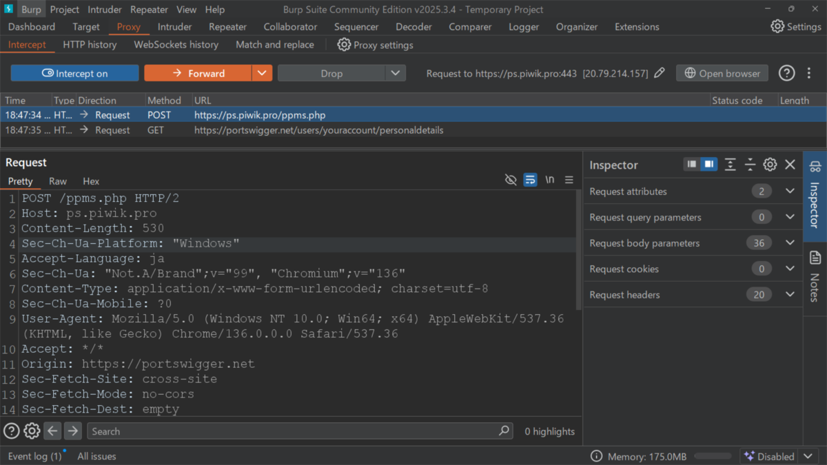Screen dimensions: 827x465
Task: Open proxy help question mark icon
Action: coord(786,73)
